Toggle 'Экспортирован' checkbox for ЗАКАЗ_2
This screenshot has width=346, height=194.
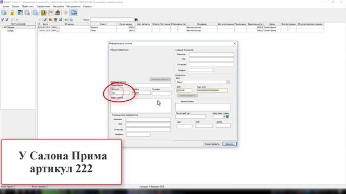click(288, 31)
